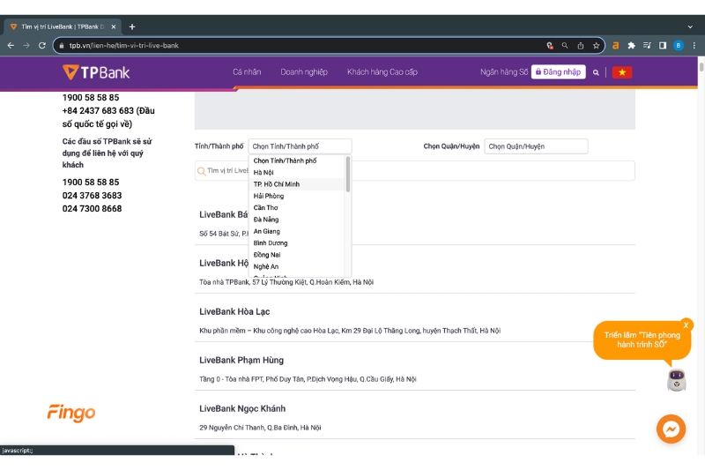Open the Chọn Quận/Huyện dropdown
Image resolution: width=705 pixels, height=470 pixels.
click(x=536, y=146)
